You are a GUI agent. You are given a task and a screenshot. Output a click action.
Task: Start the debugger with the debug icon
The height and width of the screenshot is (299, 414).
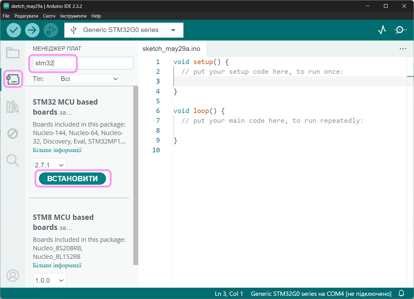point(50,30)
